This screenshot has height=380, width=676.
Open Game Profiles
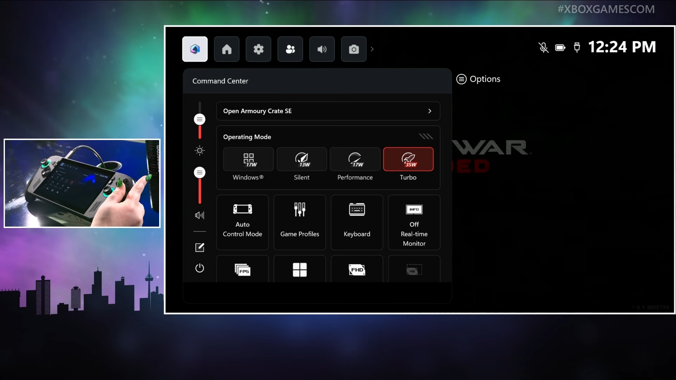coord(300,222)
